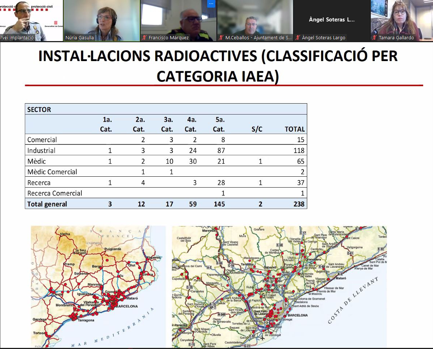This screenshot has height=349, width=433.
Task: Click the Núria Gasulla name label
Action: coord(80,37)
